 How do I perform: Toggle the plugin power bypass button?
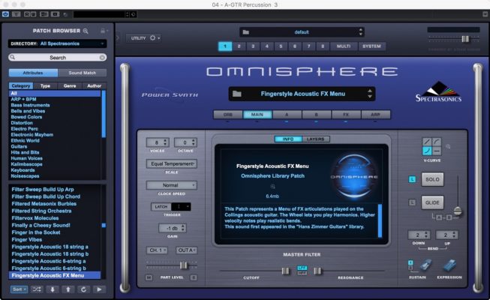pyautogui.click(x=5, y=14)
